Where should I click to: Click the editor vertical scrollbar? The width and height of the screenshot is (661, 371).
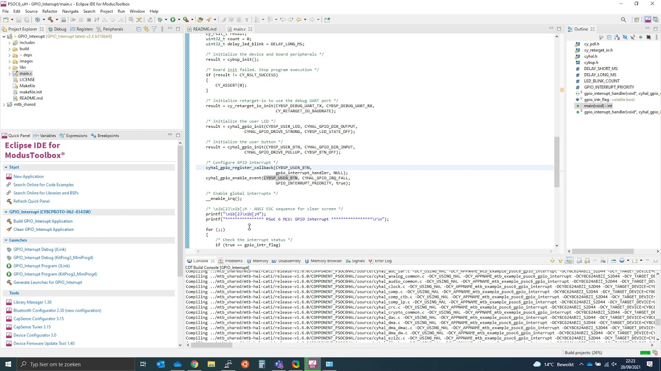(x=557, y=162)
